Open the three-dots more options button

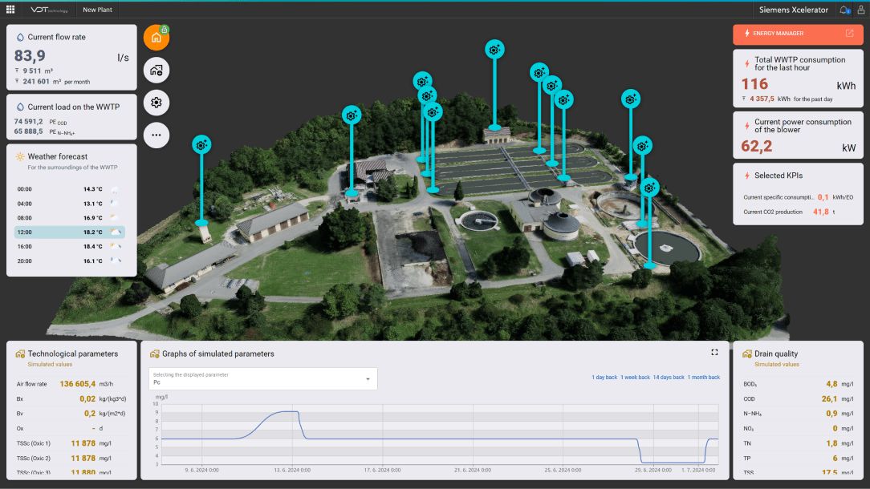pyautogui.click(x=156, y=135)
